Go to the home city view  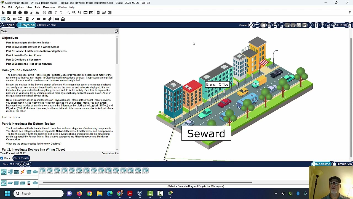click(350, 25)
